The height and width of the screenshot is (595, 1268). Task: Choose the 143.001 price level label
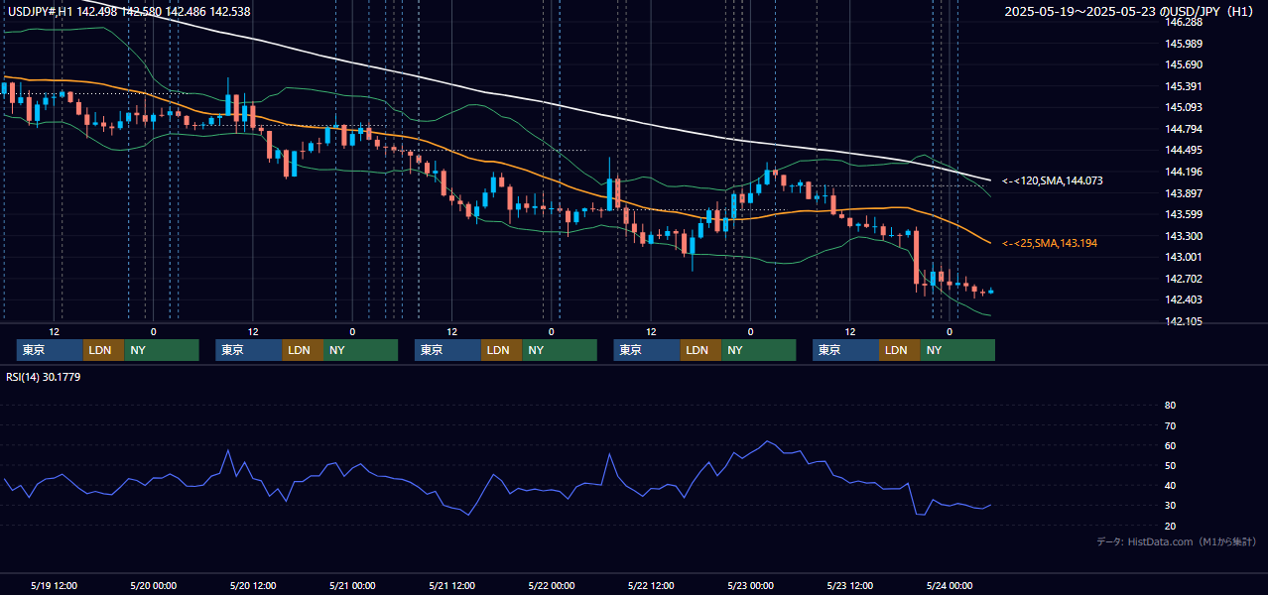pyautogui.click(x=1184, y=257)
